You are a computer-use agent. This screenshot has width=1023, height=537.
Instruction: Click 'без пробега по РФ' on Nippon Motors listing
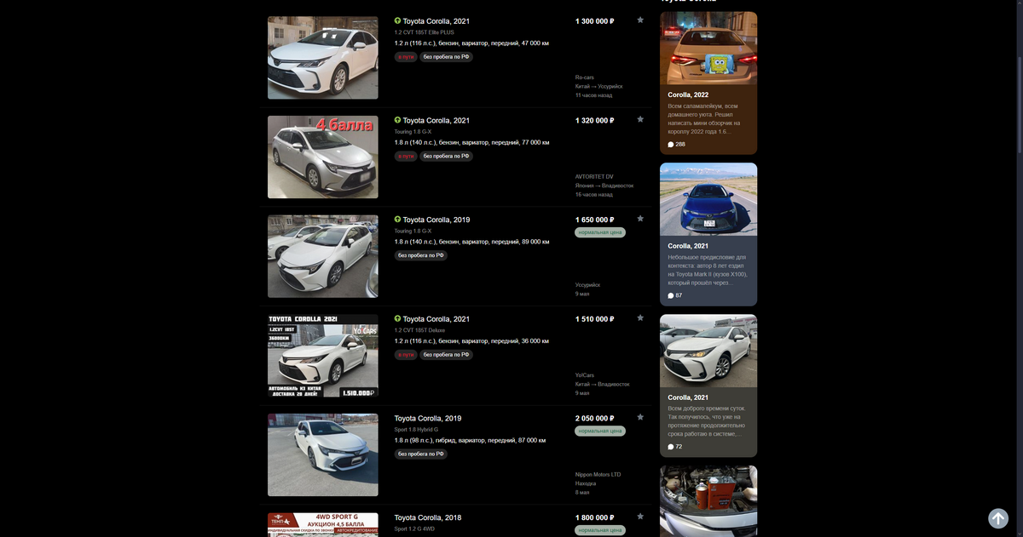421,454
